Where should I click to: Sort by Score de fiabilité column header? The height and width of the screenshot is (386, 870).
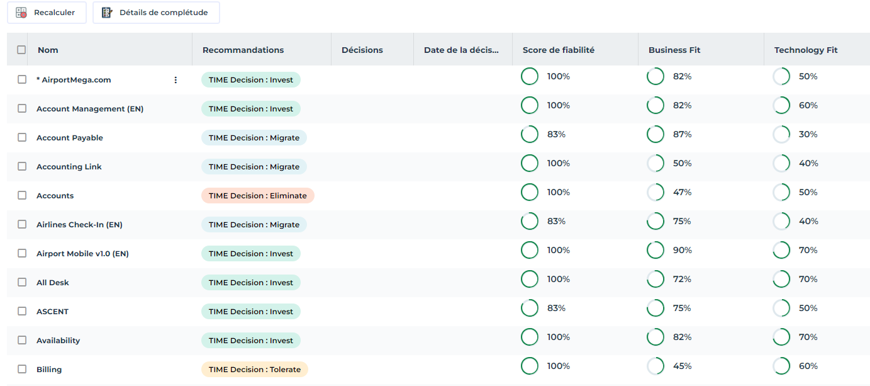pos(558,50)
